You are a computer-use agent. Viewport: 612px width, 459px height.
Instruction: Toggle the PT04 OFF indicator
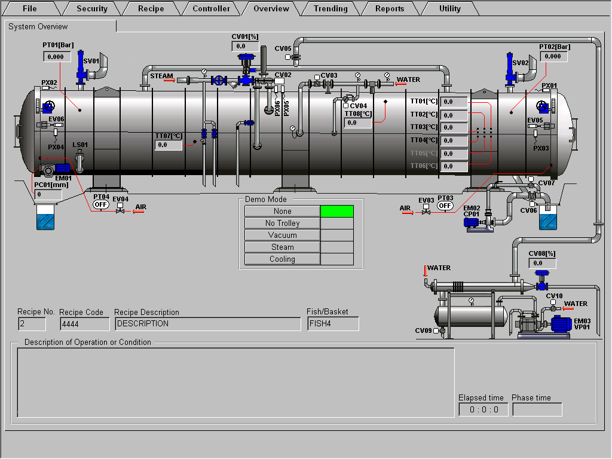click(101, 205)
